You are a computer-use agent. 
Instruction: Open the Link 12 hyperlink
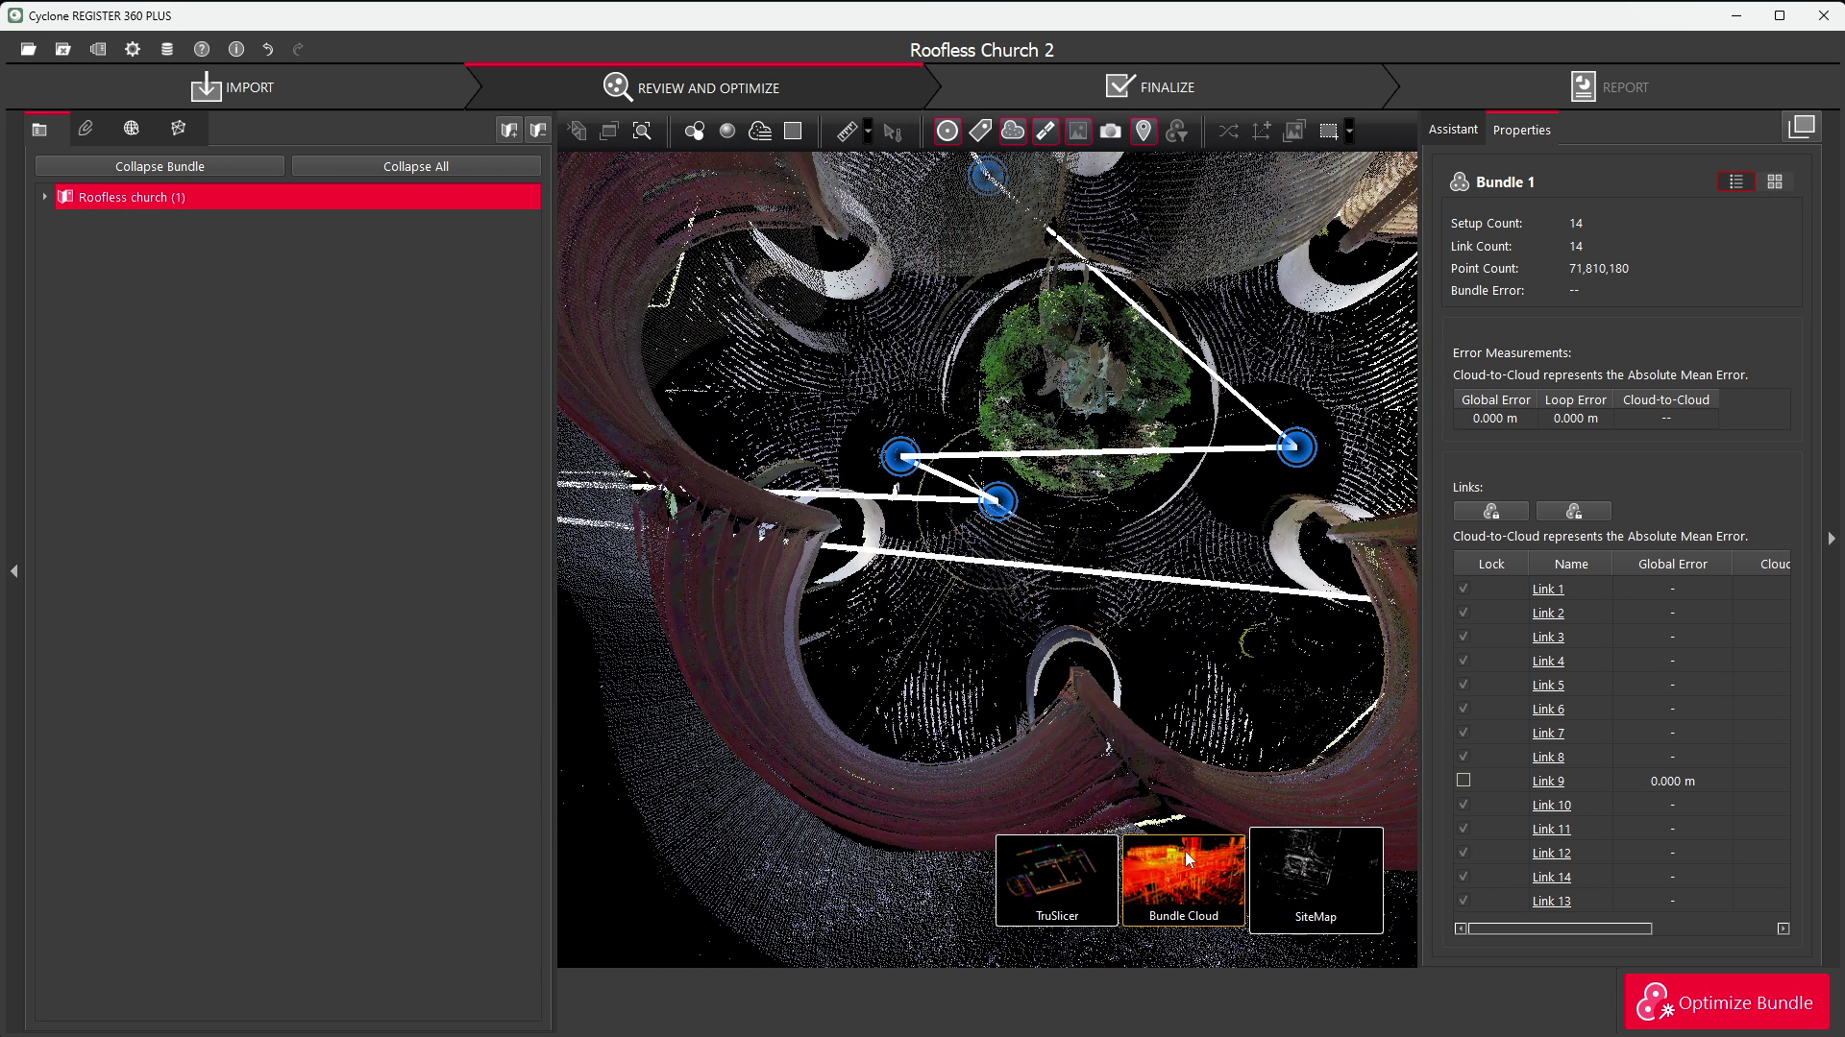coord(1551,853)
